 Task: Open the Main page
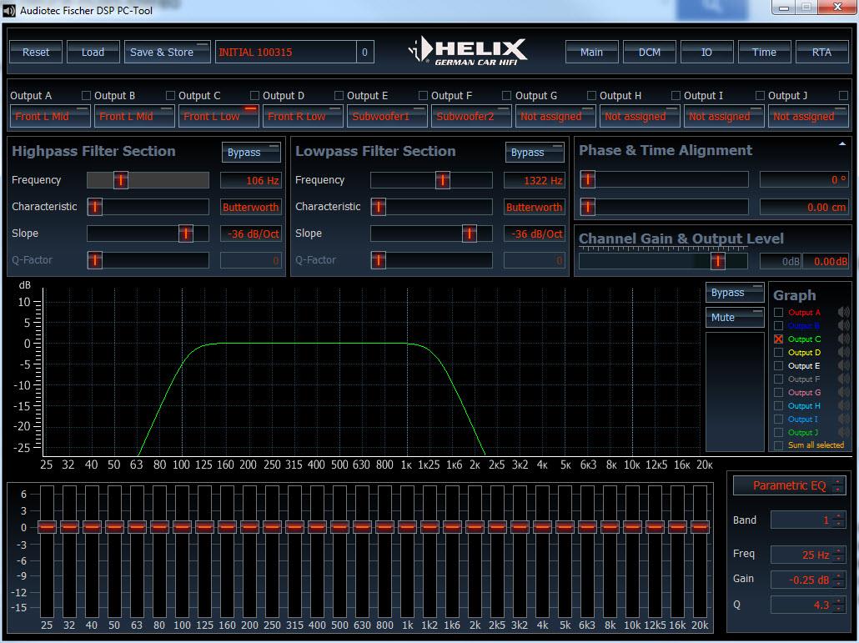point(591,52)
